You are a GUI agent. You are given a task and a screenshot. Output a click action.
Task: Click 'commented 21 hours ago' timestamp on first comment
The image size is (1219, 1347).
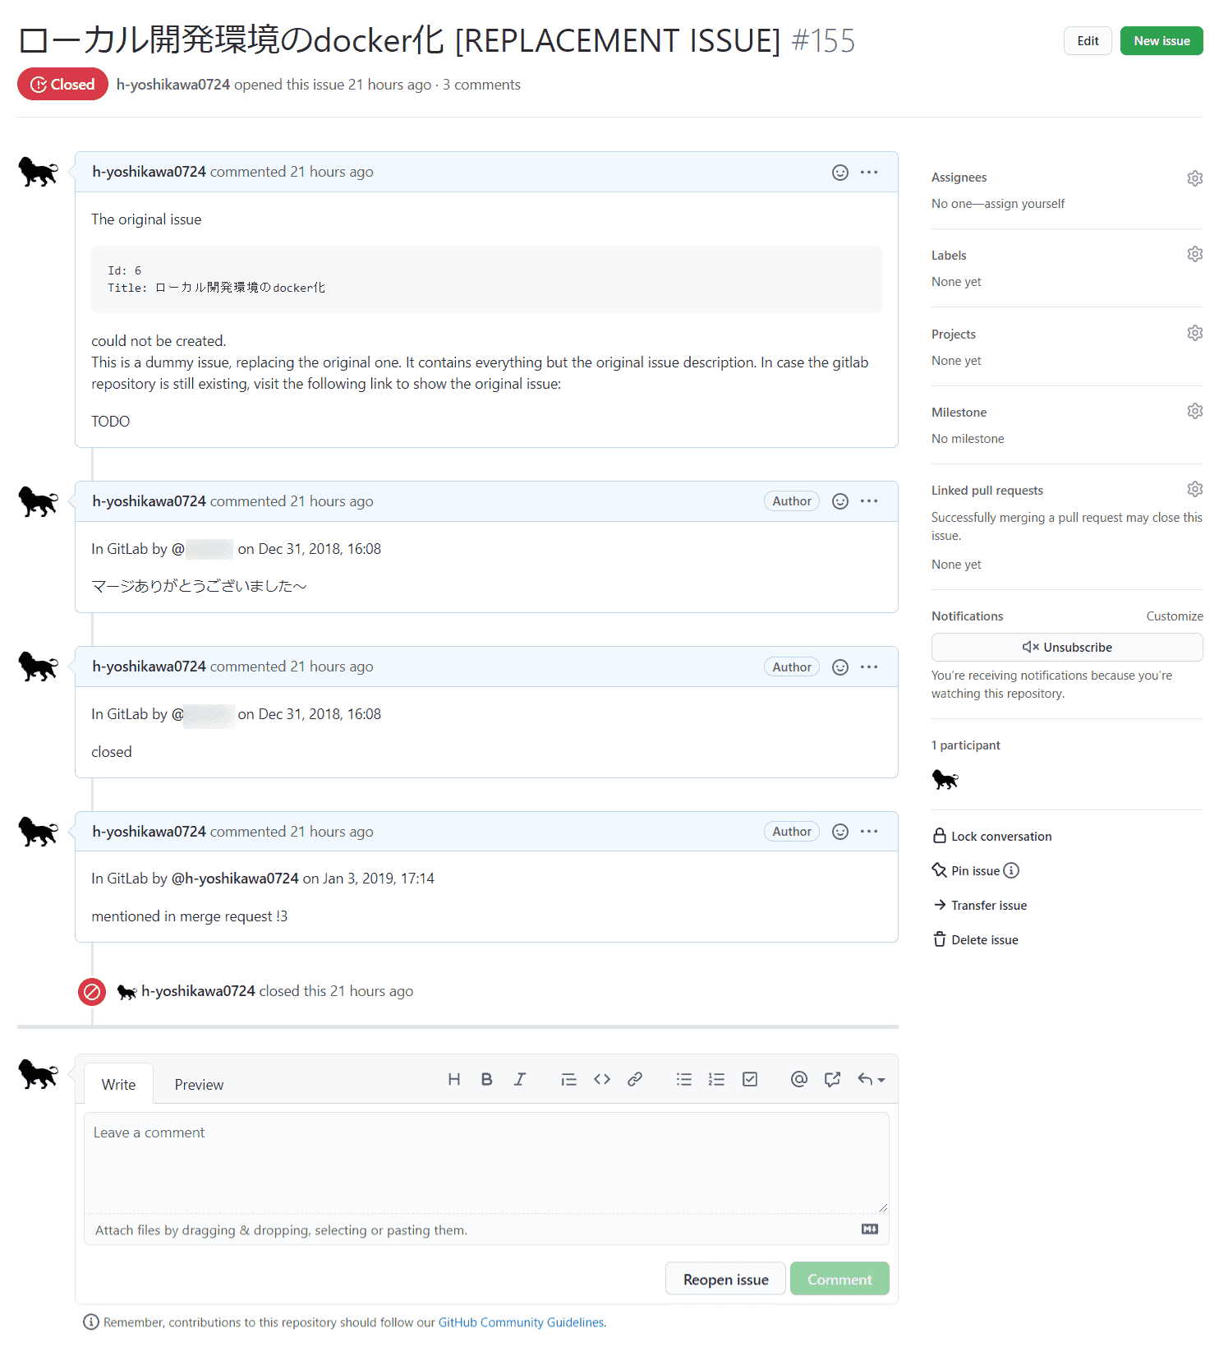click(x=292, y=172)
